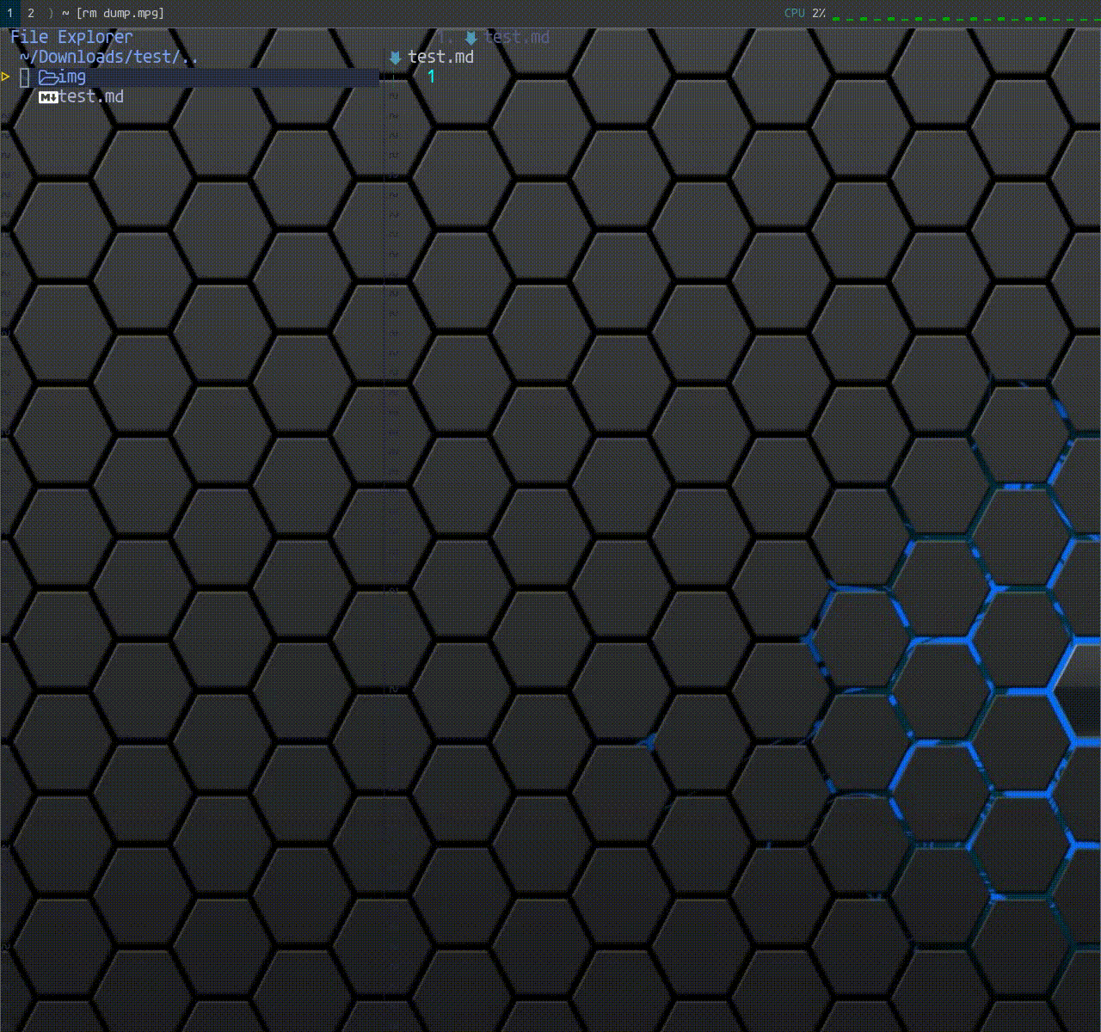Expand the img folder node marker
The height and width of the screenshot is (1032, 1101).
[x=25, y=77]
